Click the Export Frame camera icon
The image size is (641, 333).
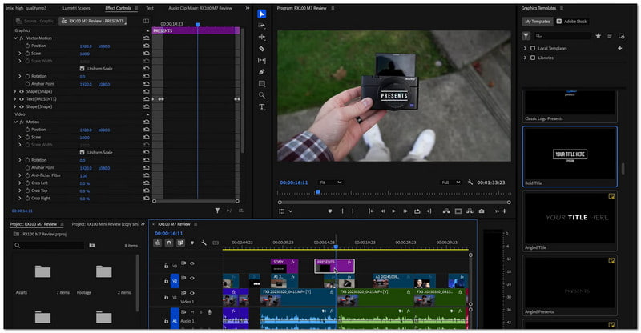pos(482,211)
